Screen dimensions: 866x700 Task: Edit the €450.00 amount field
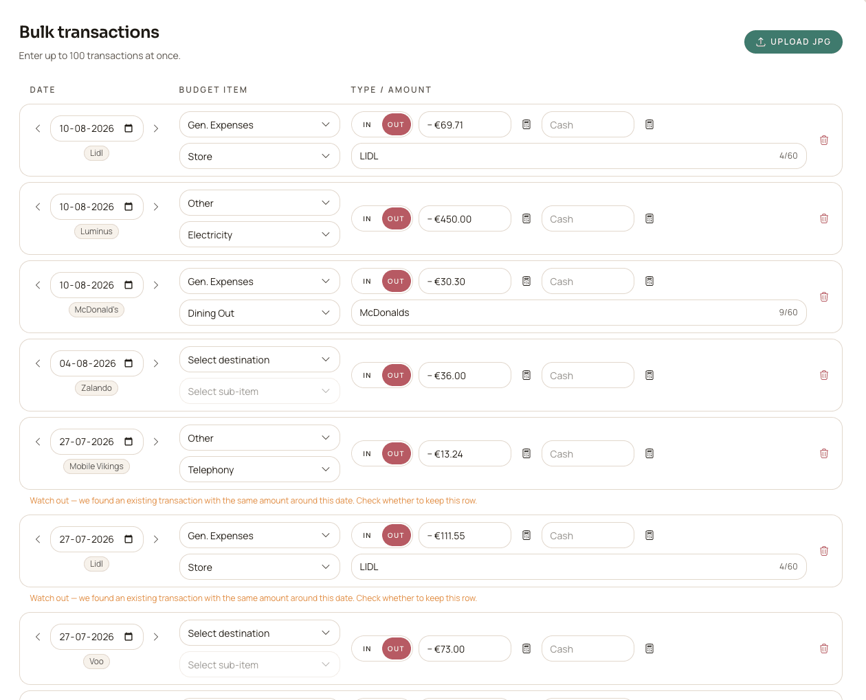coord(465,218)
